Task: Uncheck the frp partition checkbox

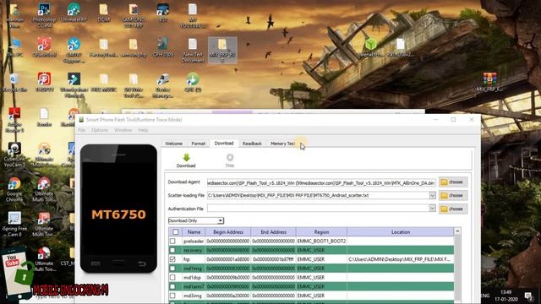Action: click(x=172, y=259)
